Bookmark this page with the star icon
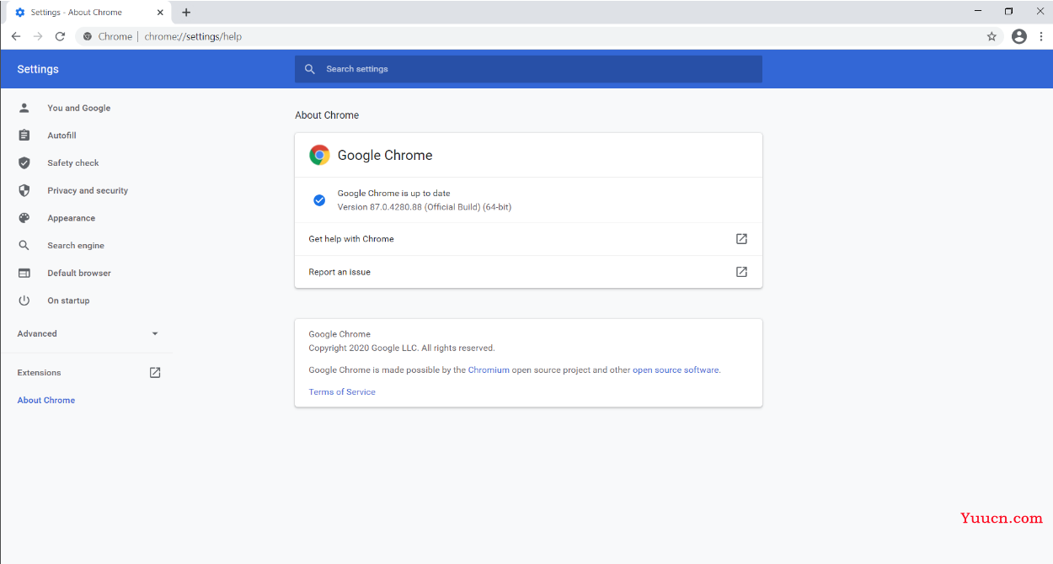The height and width of the screenshot is (564, 1053). [992, 36]
